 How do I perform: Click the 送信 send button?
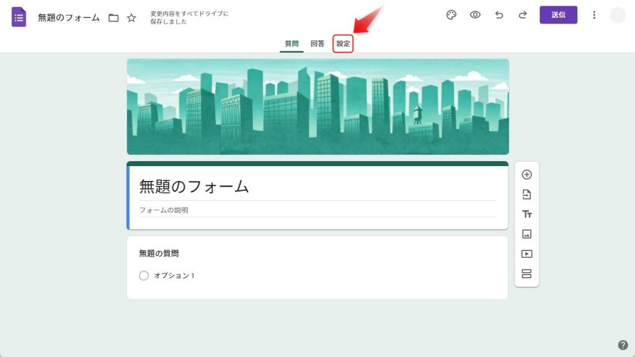[x=558, y=15]
